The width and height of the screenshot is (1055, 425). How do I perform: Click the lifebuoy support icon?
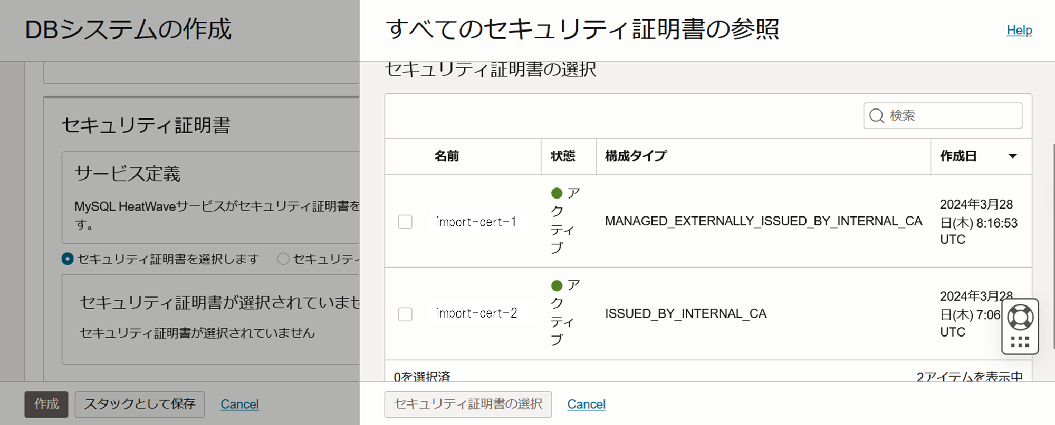[x=1020, y=317]
